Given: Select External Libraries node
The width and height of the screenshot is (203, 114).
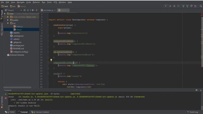Looking at the screenshot, I should [x=16, y=55].
